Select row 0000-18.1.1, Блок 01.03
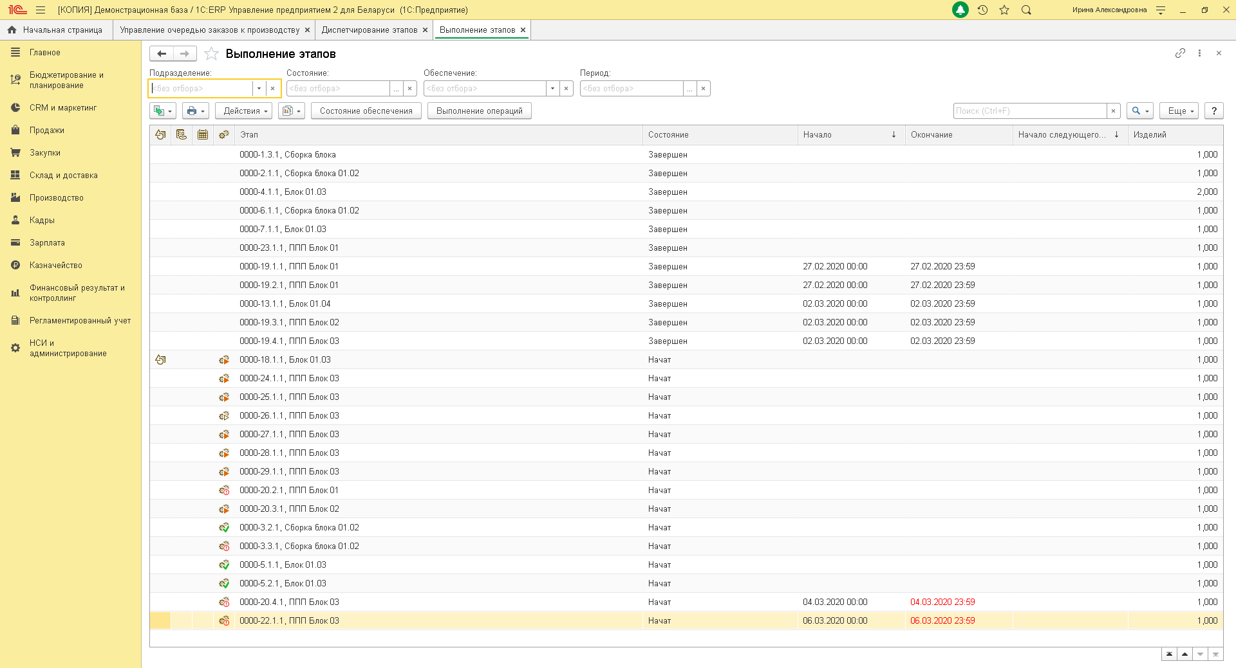1236x668 pixels. point(285,360)
